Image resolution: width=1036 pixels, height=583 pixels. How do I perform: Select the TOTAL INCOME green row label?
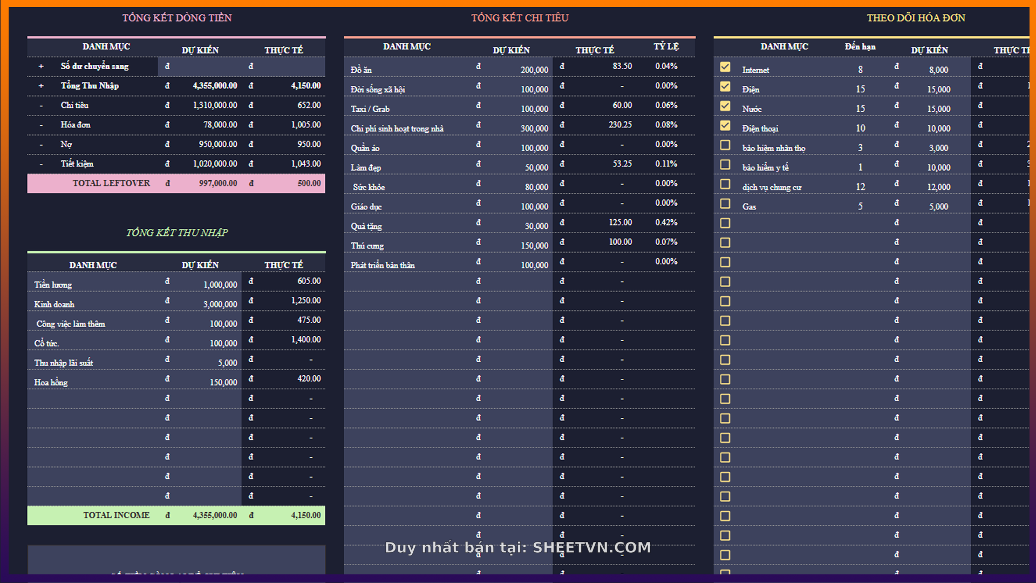[x=116, y=516]
